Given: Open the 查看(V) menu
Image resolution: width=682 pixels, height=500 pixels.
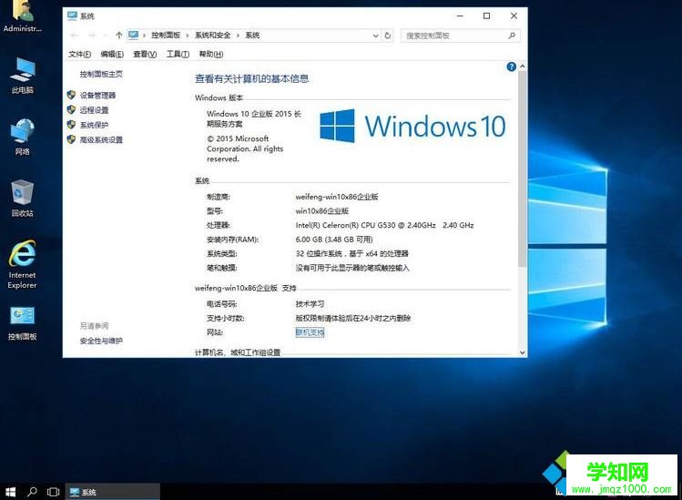Looking at the screenshot, I should [145, 54].
